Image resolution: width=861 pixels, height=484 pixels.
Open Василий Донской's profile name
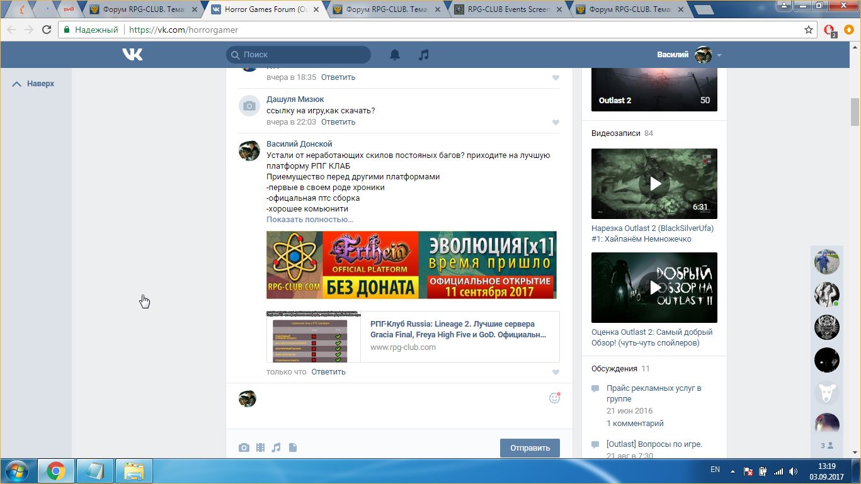tap(299, 144)
